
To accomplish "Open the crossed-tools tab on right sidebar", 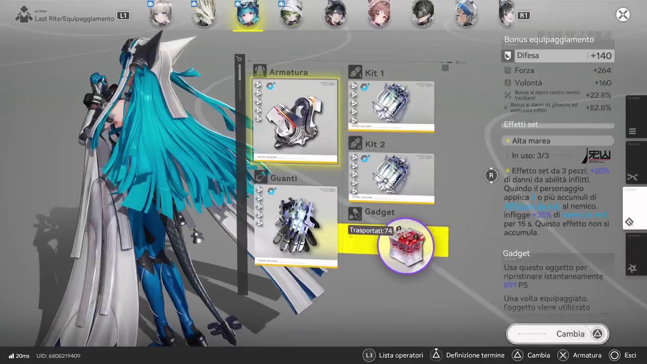I will point(635,163).
